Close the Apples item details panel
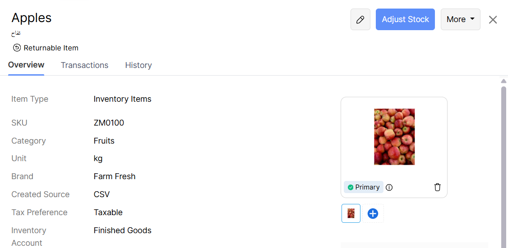508x248 pixels. tap(493, 19)
